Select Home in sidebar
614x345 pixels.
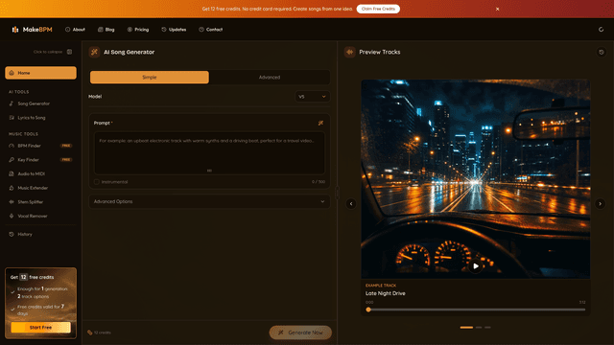pos(40,73)
